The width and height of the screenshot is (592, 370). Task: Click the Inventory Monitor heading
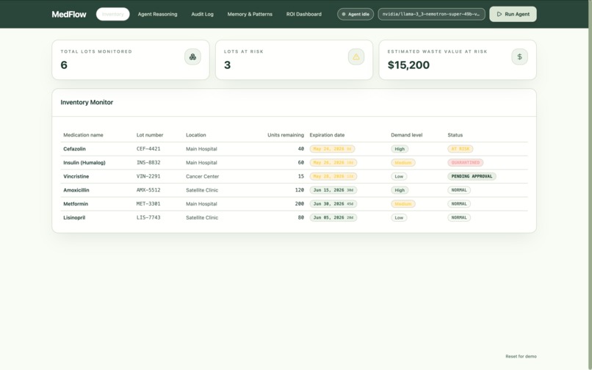point(87,102)
